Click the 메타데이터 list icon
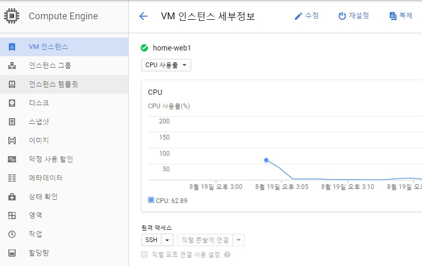Image resolution: width=422 pixels, height=266 pixels. click(x=12, y=178)
